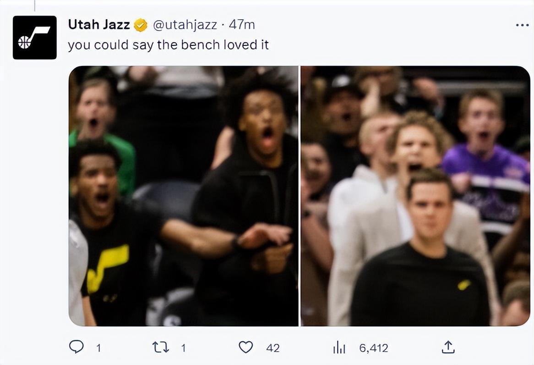Click the tweet text "you could say the bench loved it"
This screenshot has height=365, width=534.
coord(168,45)
